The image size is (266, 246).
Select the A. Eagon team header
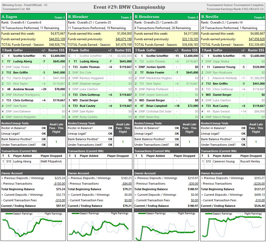click(x=10, y=17)
